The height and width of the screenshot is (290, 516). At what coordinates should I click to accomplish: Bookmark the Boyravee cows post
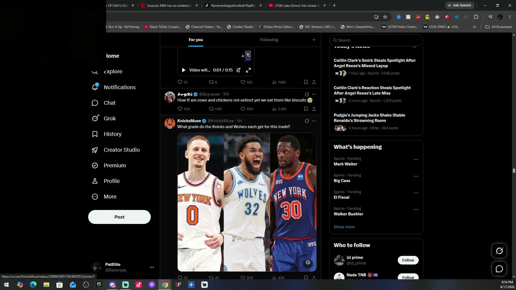tap(306, 109)
